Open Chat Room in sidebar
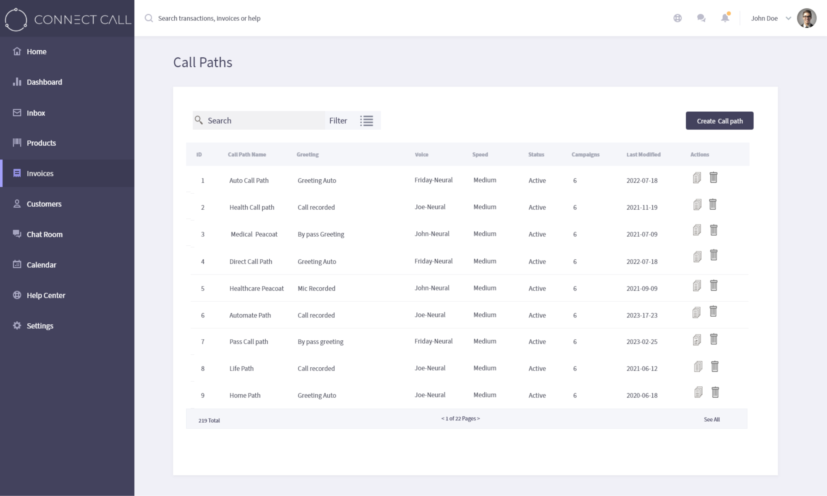 (x=67, y=234)
